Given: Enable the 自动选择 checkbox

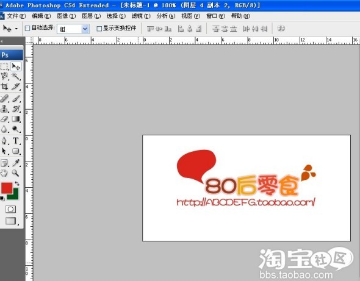Looking at the screenshot, I should coord(27,29).
